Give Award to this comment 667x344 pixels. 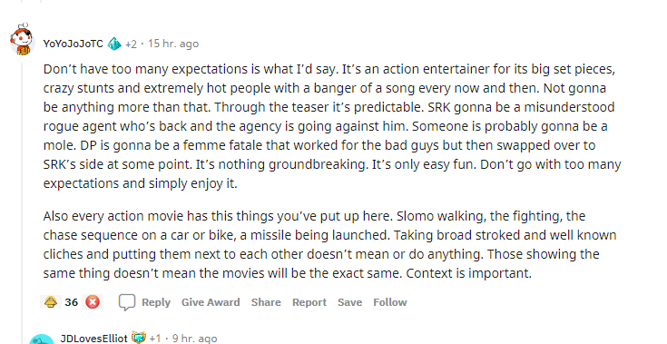(x=211, y=302)
